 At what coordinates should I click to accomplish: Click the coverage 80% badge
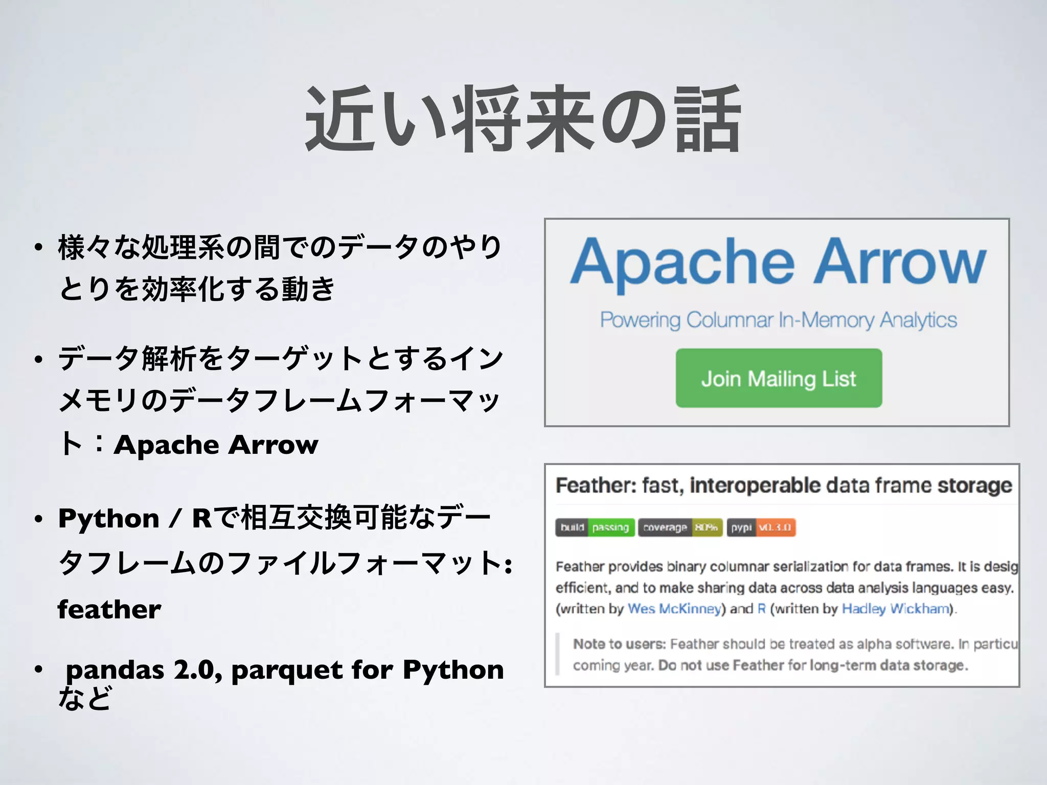680,527
